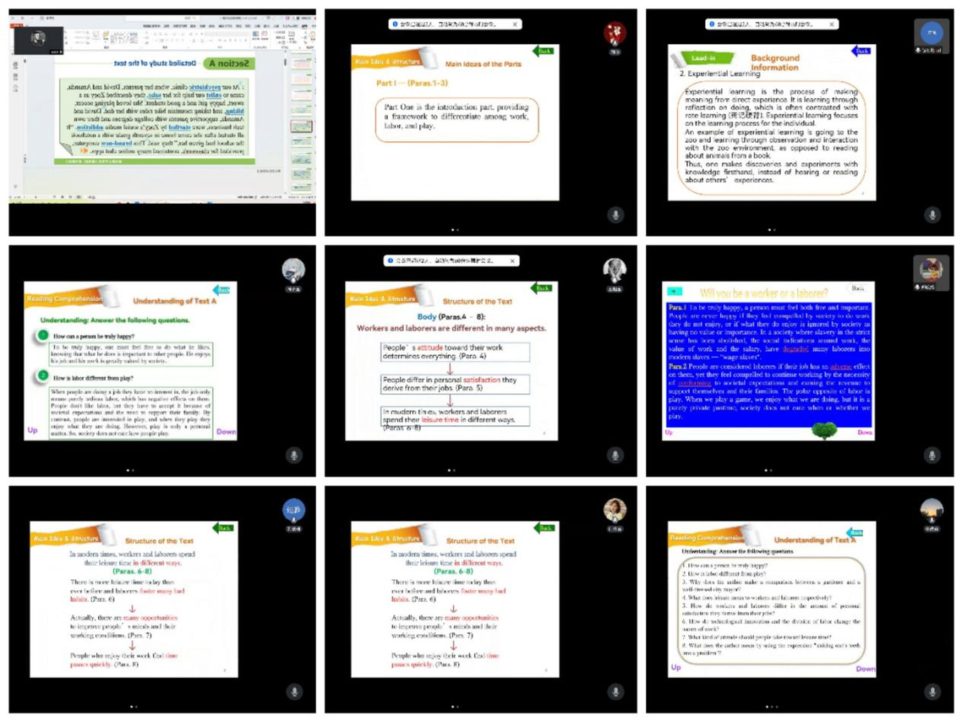Open elderly man avatar on Body Paras.4-8 panel
962x722 pixels.
click(615, 270)
